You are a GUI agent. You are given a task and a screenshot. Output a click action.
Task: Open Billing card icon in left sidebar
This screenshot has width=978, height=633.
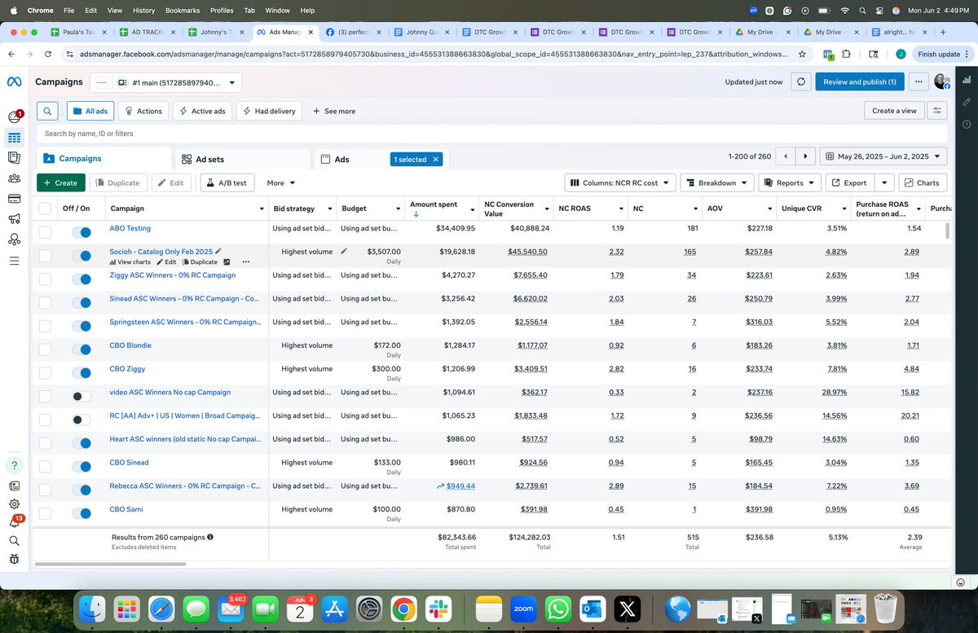14,199
